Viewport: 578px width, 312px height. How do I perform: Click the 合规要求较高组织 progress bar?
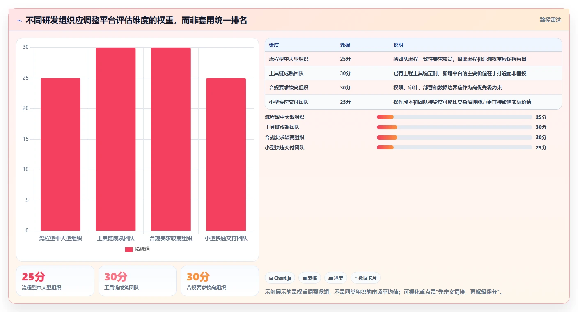coord(454,138)
